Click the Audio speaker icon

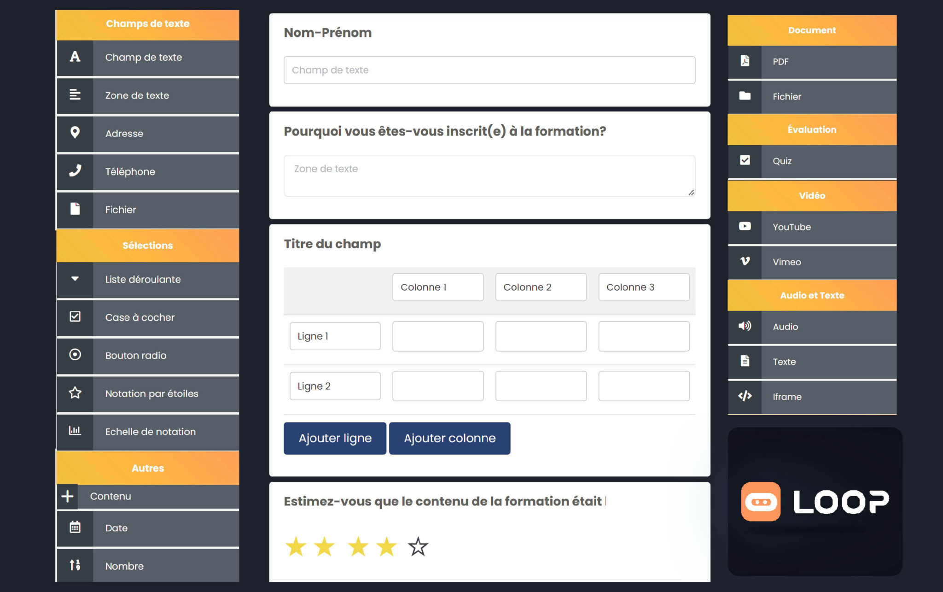(745, 326)
